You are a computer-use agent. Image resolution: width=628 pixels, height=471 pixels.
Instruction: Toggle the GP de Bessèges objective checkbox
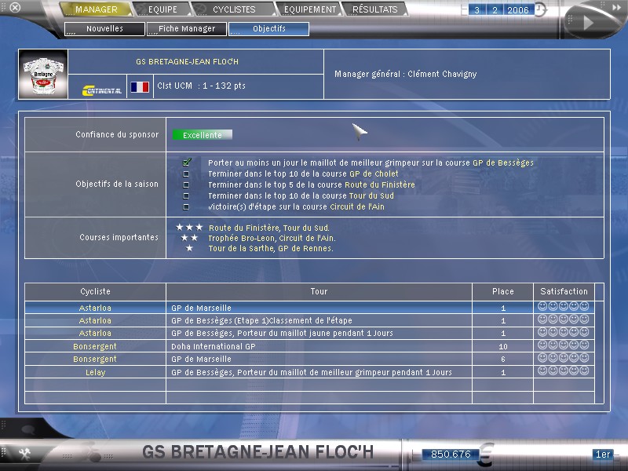tap(187, 162)
